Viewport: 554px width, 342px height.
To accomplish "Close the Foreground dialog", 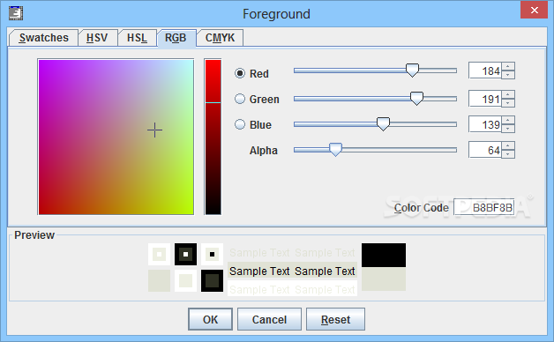I will pos(535,10).
